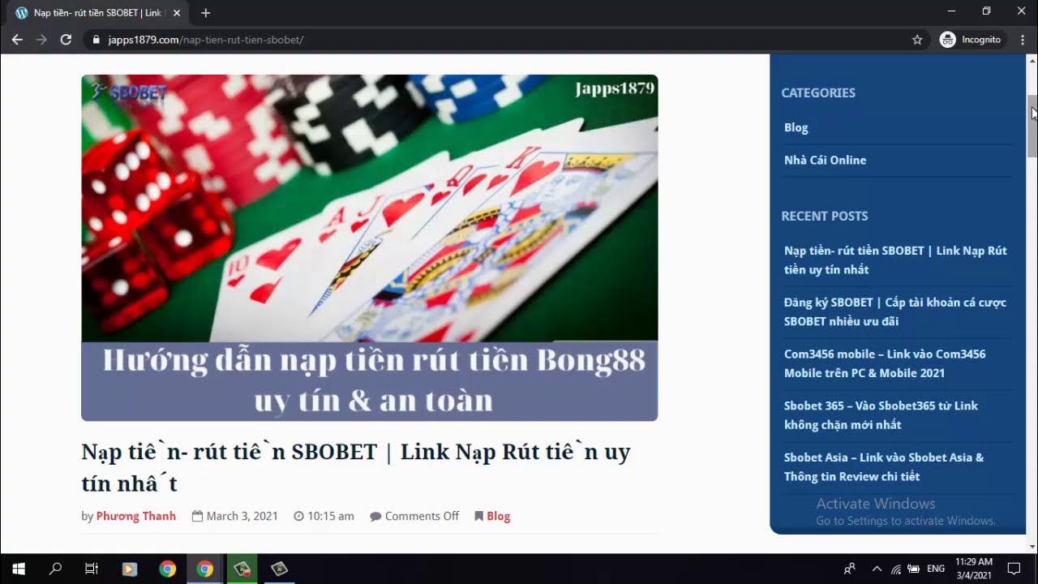This screenshot has height=584, width=1038.
Task: Open the first Chrome taskbar icon
Action: tap(167, 569)
